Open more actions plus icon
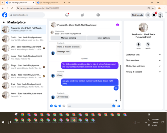 tap(51, 106)
